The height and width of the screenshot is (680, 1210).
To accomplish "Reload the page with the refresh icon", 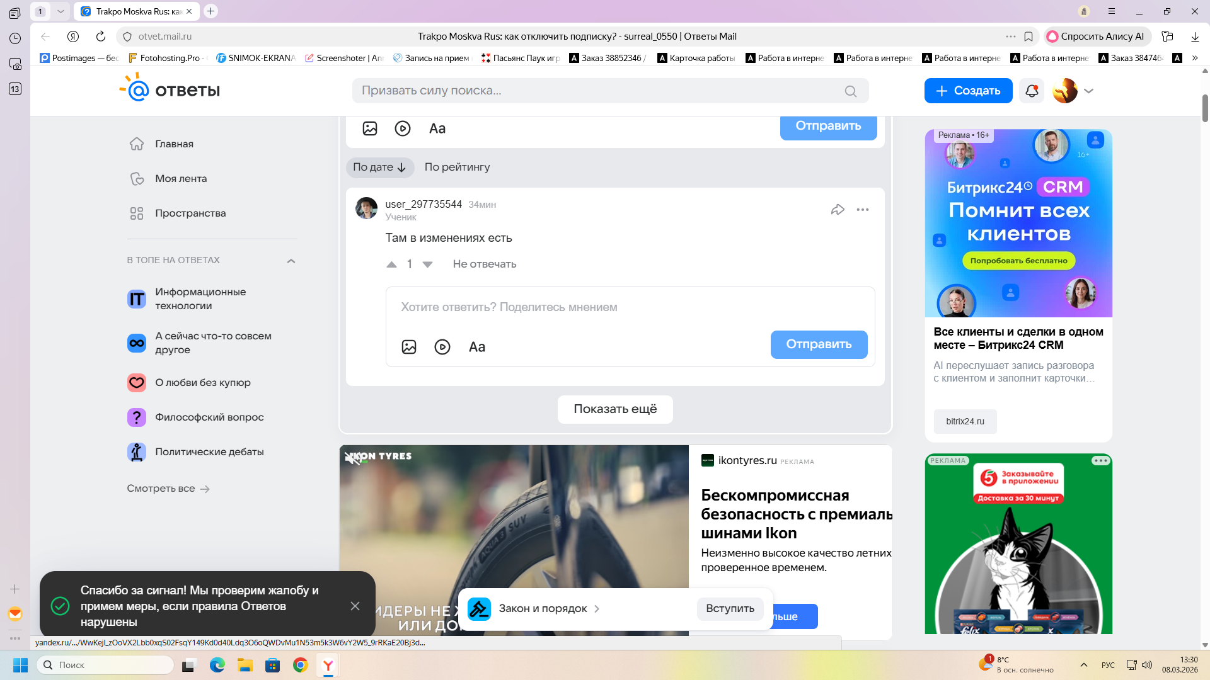I will point(101,37).
